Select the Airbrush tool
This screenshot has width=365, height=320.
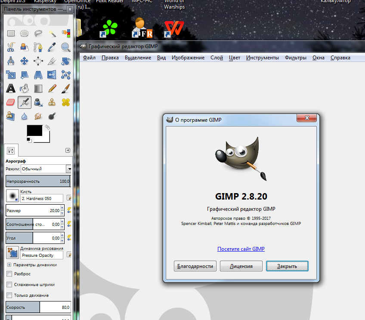pyautogui.click(x=25, y=102)
